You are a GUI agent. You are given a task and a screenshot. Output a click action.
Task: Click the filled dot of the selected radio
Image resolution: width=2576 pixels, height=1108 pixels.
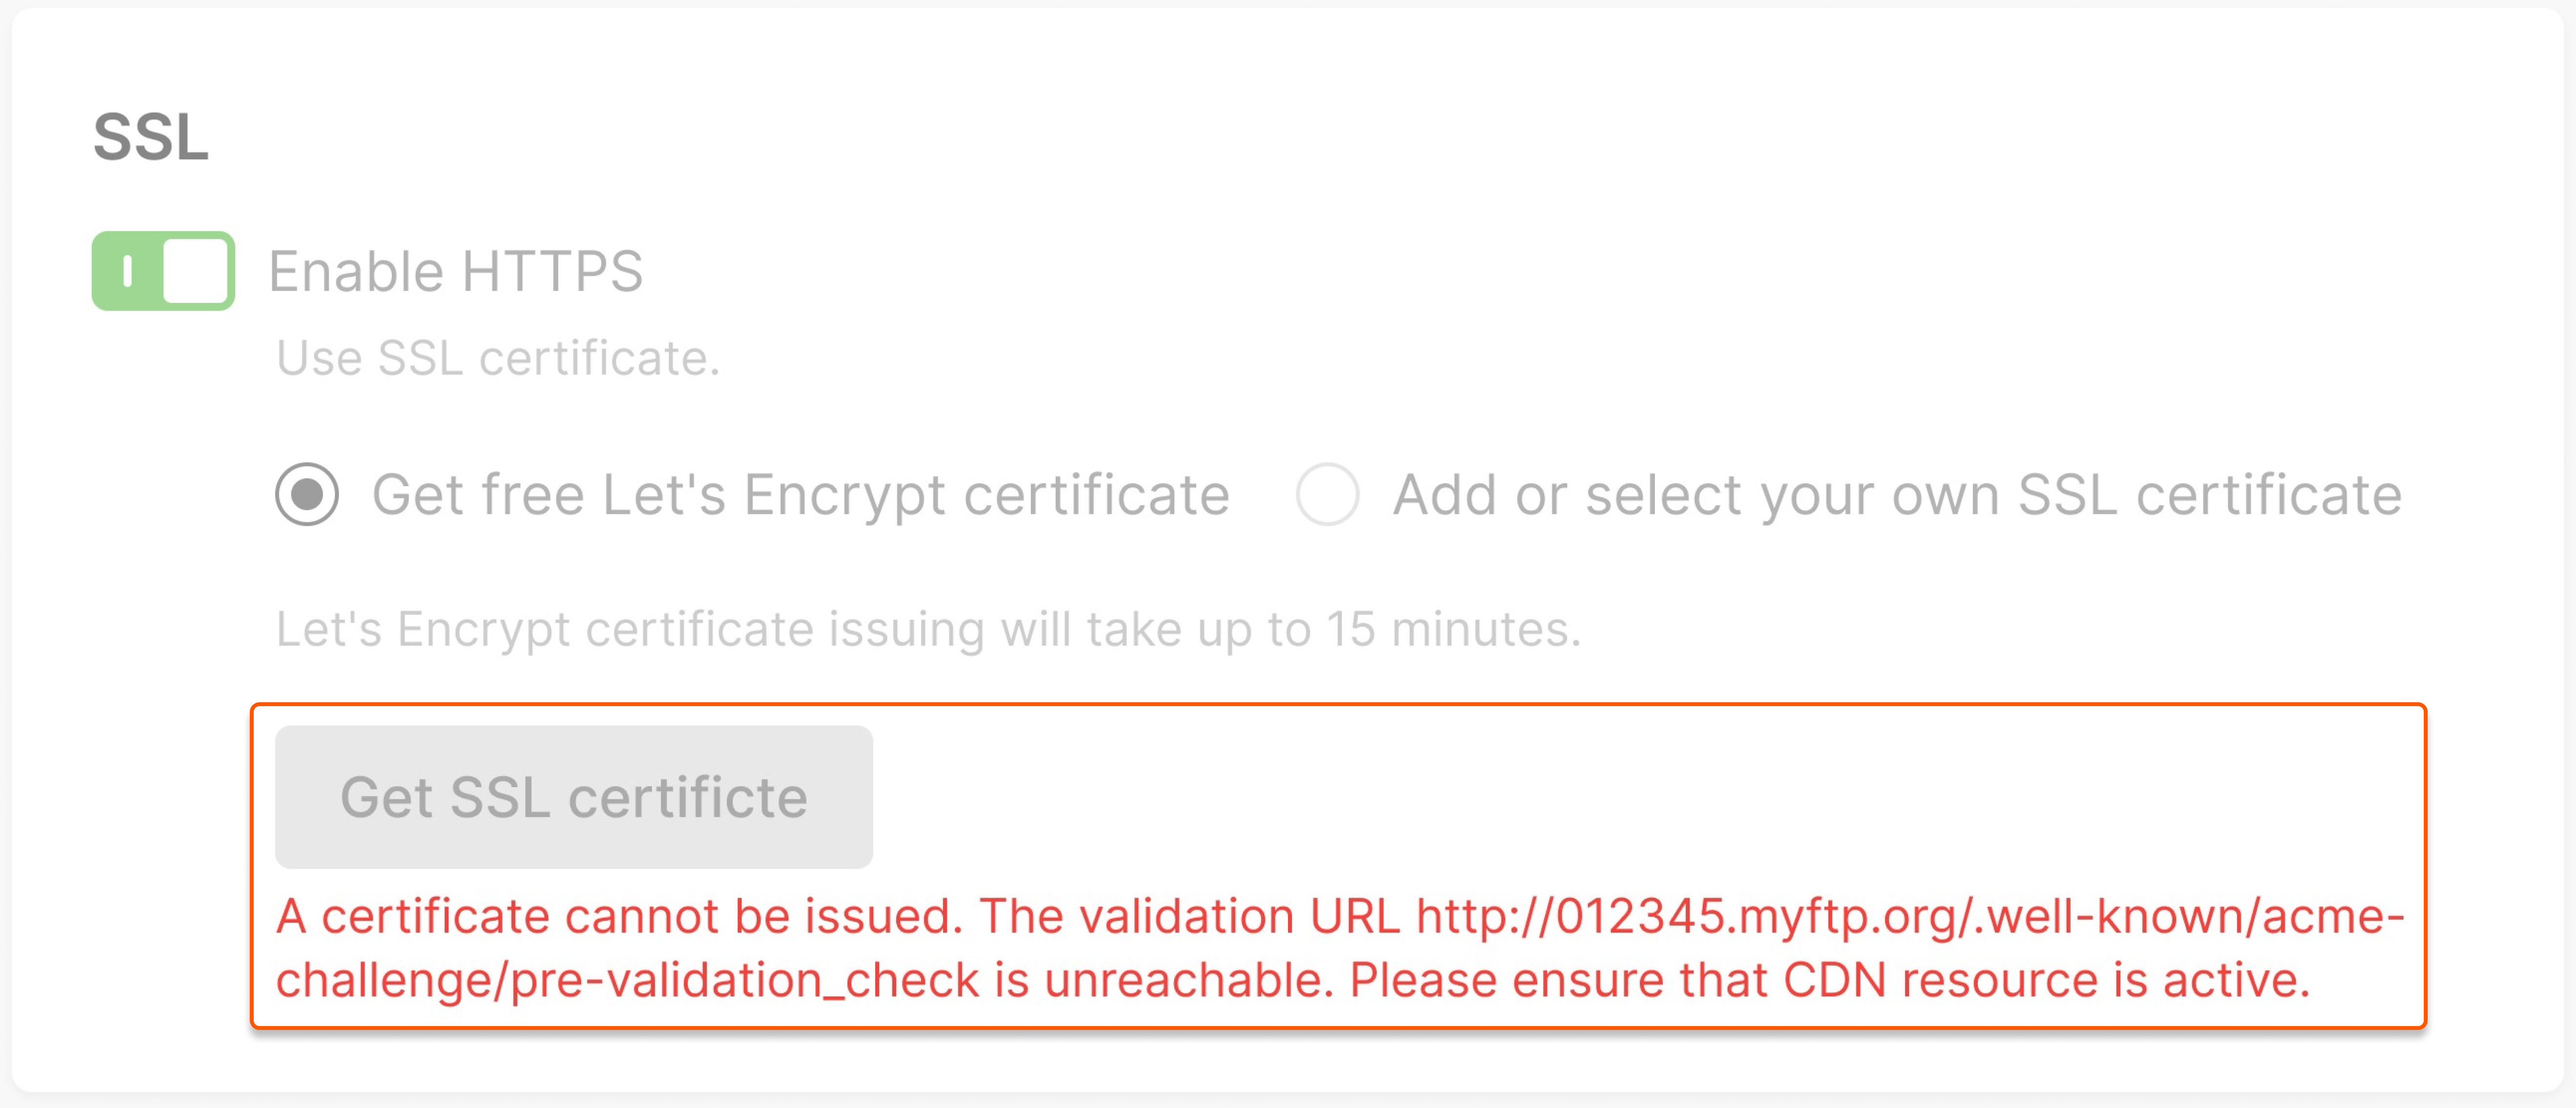click(x=307, y=494)
